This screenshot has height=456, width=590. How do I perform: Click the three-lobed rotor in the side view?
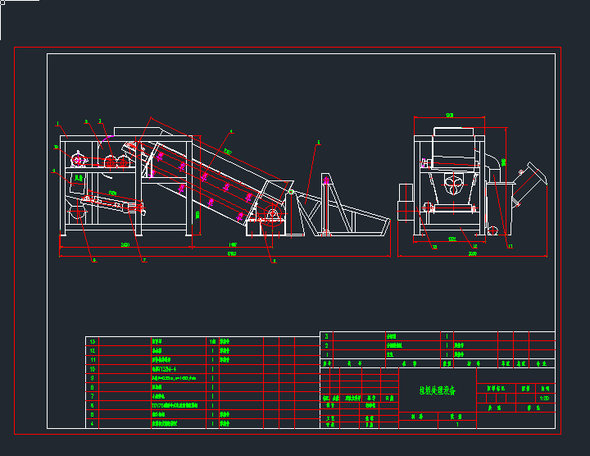[453, 185]
